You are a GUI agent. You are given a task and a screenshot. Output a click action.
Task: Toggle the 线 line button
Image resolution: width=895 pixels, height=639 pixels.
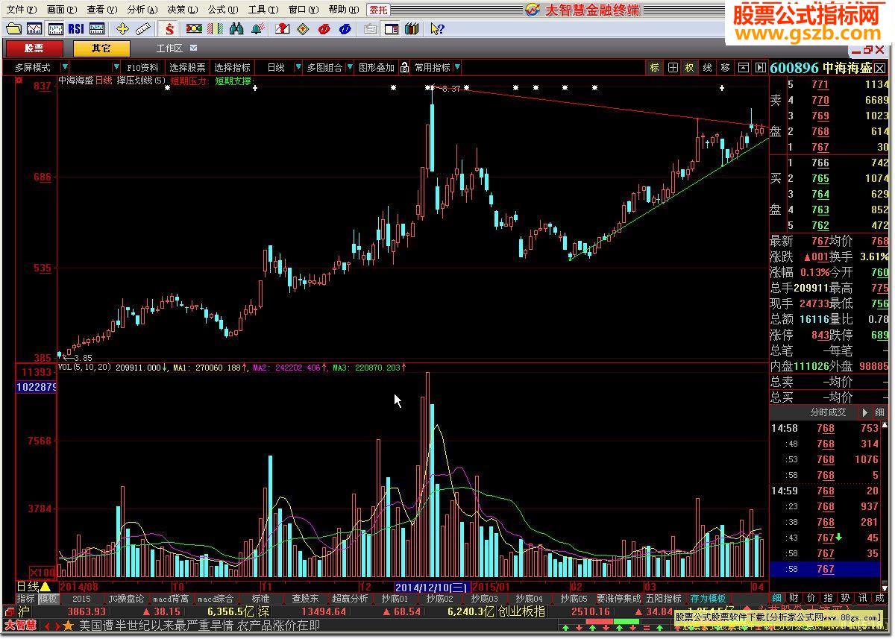pos(707,67)
